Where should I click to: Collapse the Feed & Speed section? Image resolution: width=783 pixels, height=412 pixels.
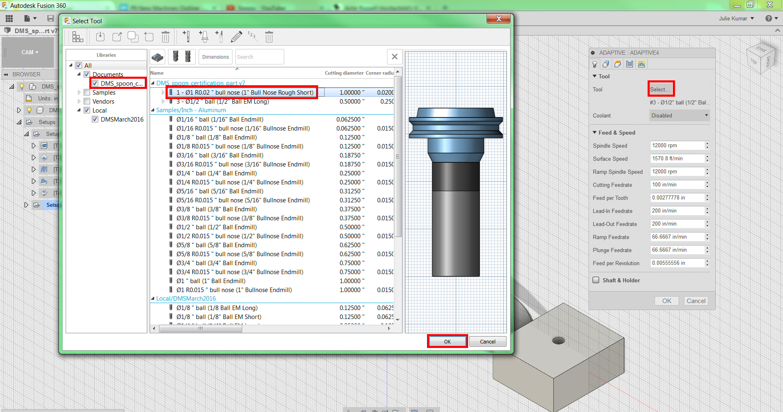coord(595,133)
